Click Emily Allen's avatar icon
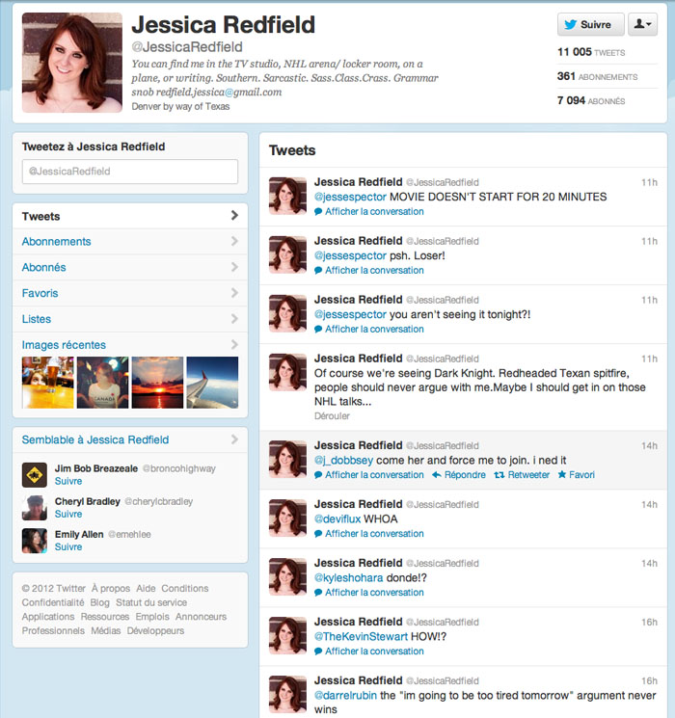The height and width of the screenshot is (718, 675). pos(35,541)
